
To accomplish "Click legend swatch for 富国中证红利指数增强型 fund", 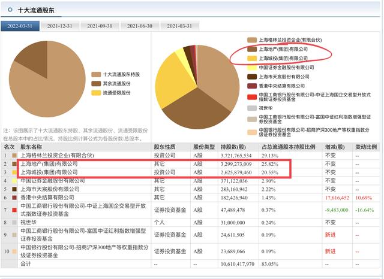I will pos(252,119).
